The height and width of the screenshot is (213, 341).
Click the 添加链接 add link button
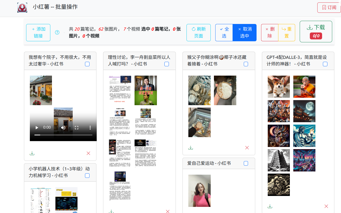(38, 32)
